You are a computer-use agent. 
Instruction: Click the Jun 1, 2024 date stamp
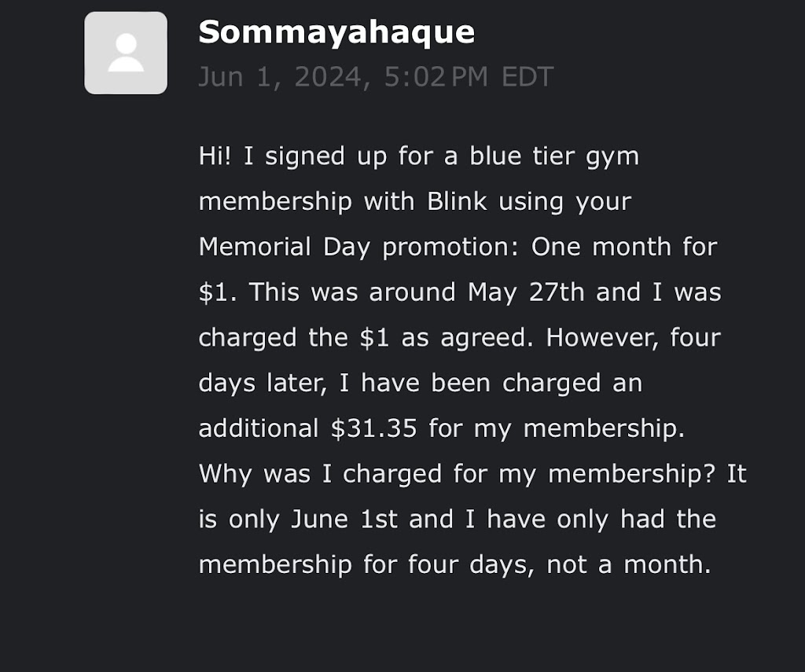click(285, 77)
